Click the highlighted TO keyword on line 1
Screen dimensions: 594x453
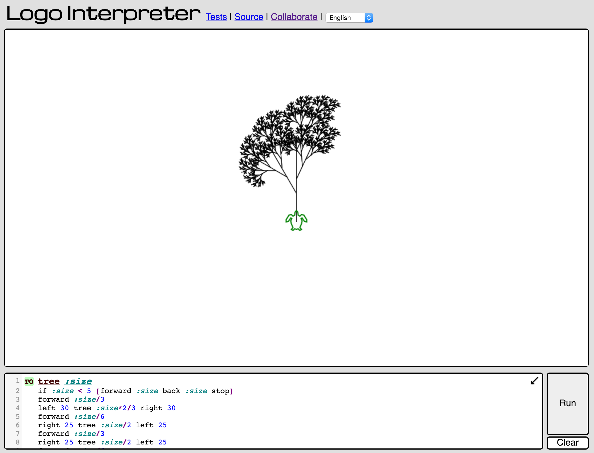click(29, 381)
